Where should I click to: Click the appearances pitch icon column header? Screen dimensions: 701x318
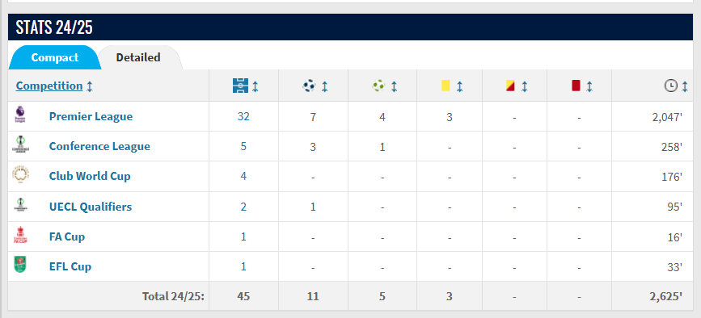tap(240, 86)
